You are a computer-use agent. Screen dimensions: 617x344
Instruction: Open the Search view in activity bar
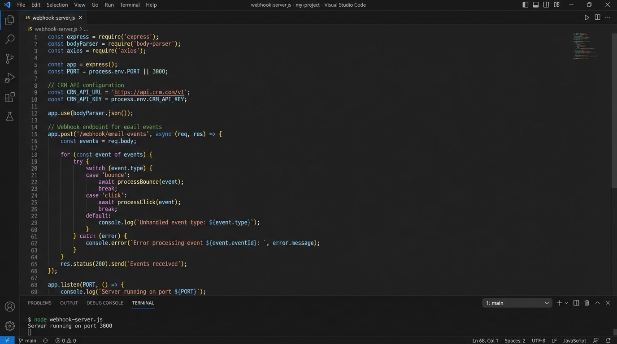[x=9, y=39]
